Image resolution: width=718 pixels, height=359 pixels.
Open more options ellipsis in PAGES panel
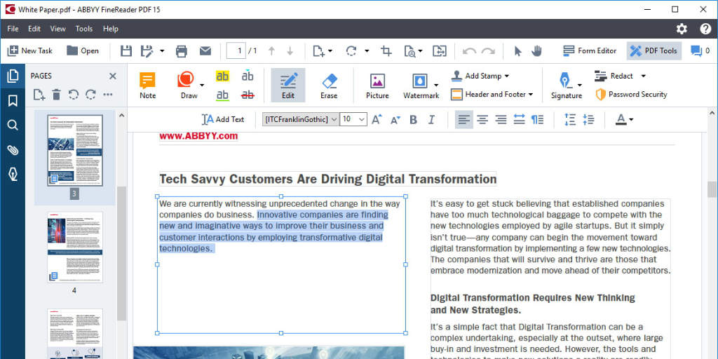click(x=108, y=95)
